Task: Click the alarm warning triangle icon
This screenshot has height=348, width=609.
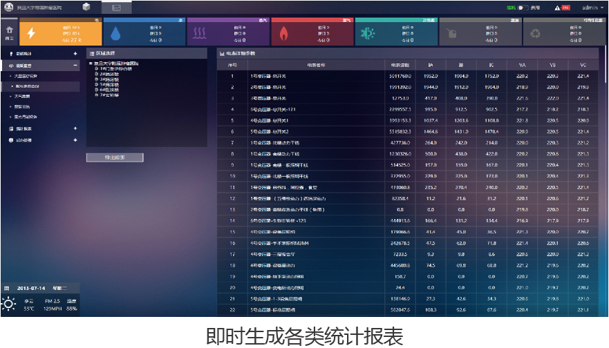Action: point(557,8)
